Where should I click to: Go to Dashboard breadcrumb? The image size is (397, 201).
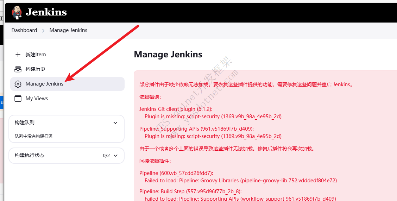click(24, 30)
